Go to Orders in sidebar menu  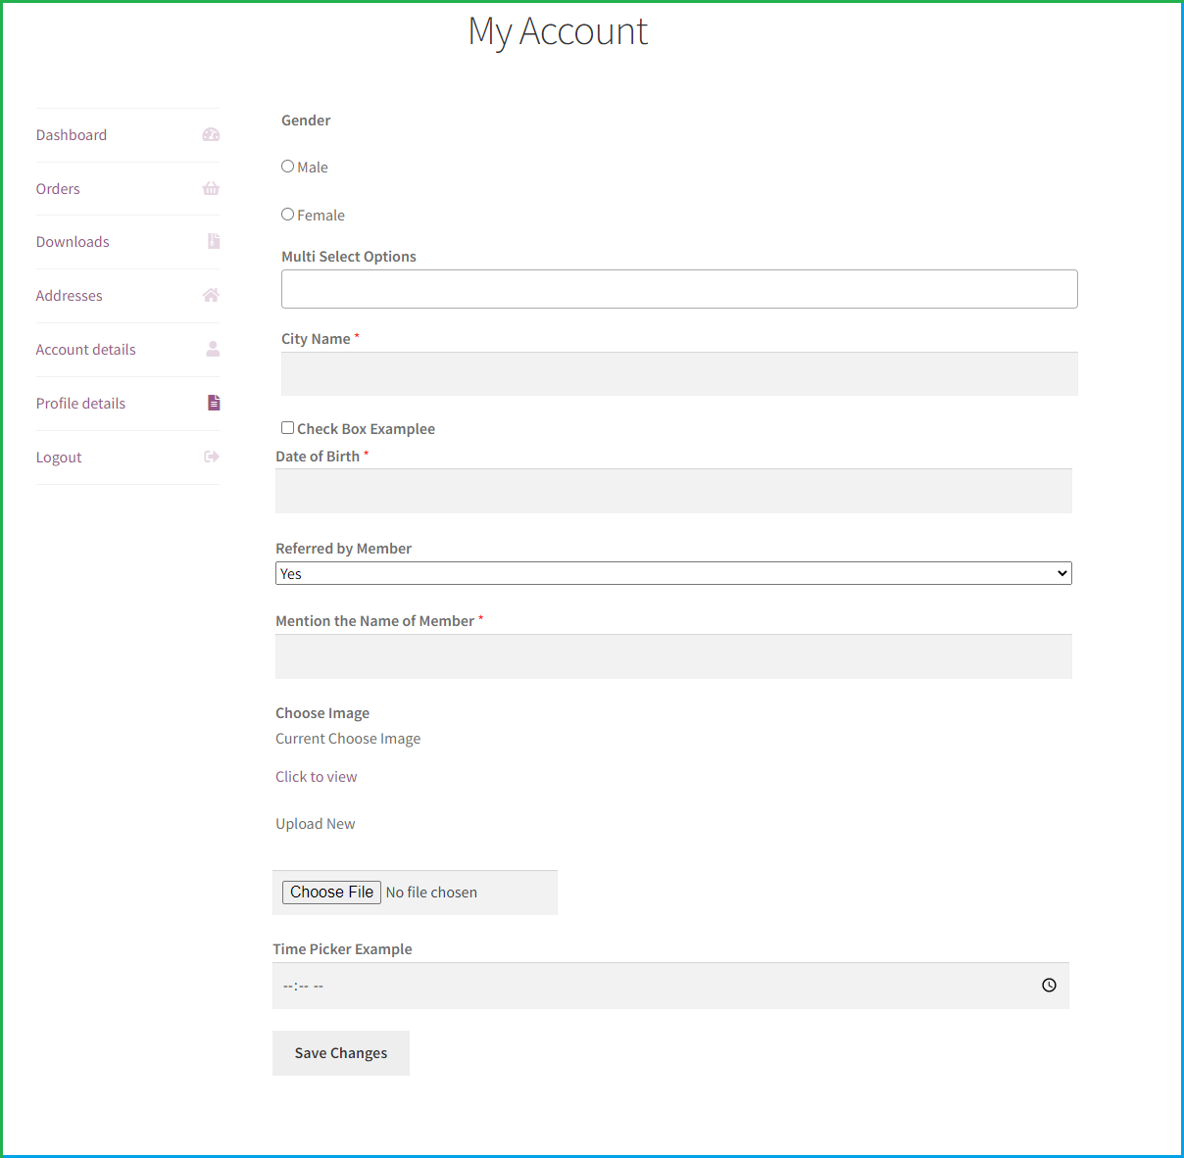point(58,189)
